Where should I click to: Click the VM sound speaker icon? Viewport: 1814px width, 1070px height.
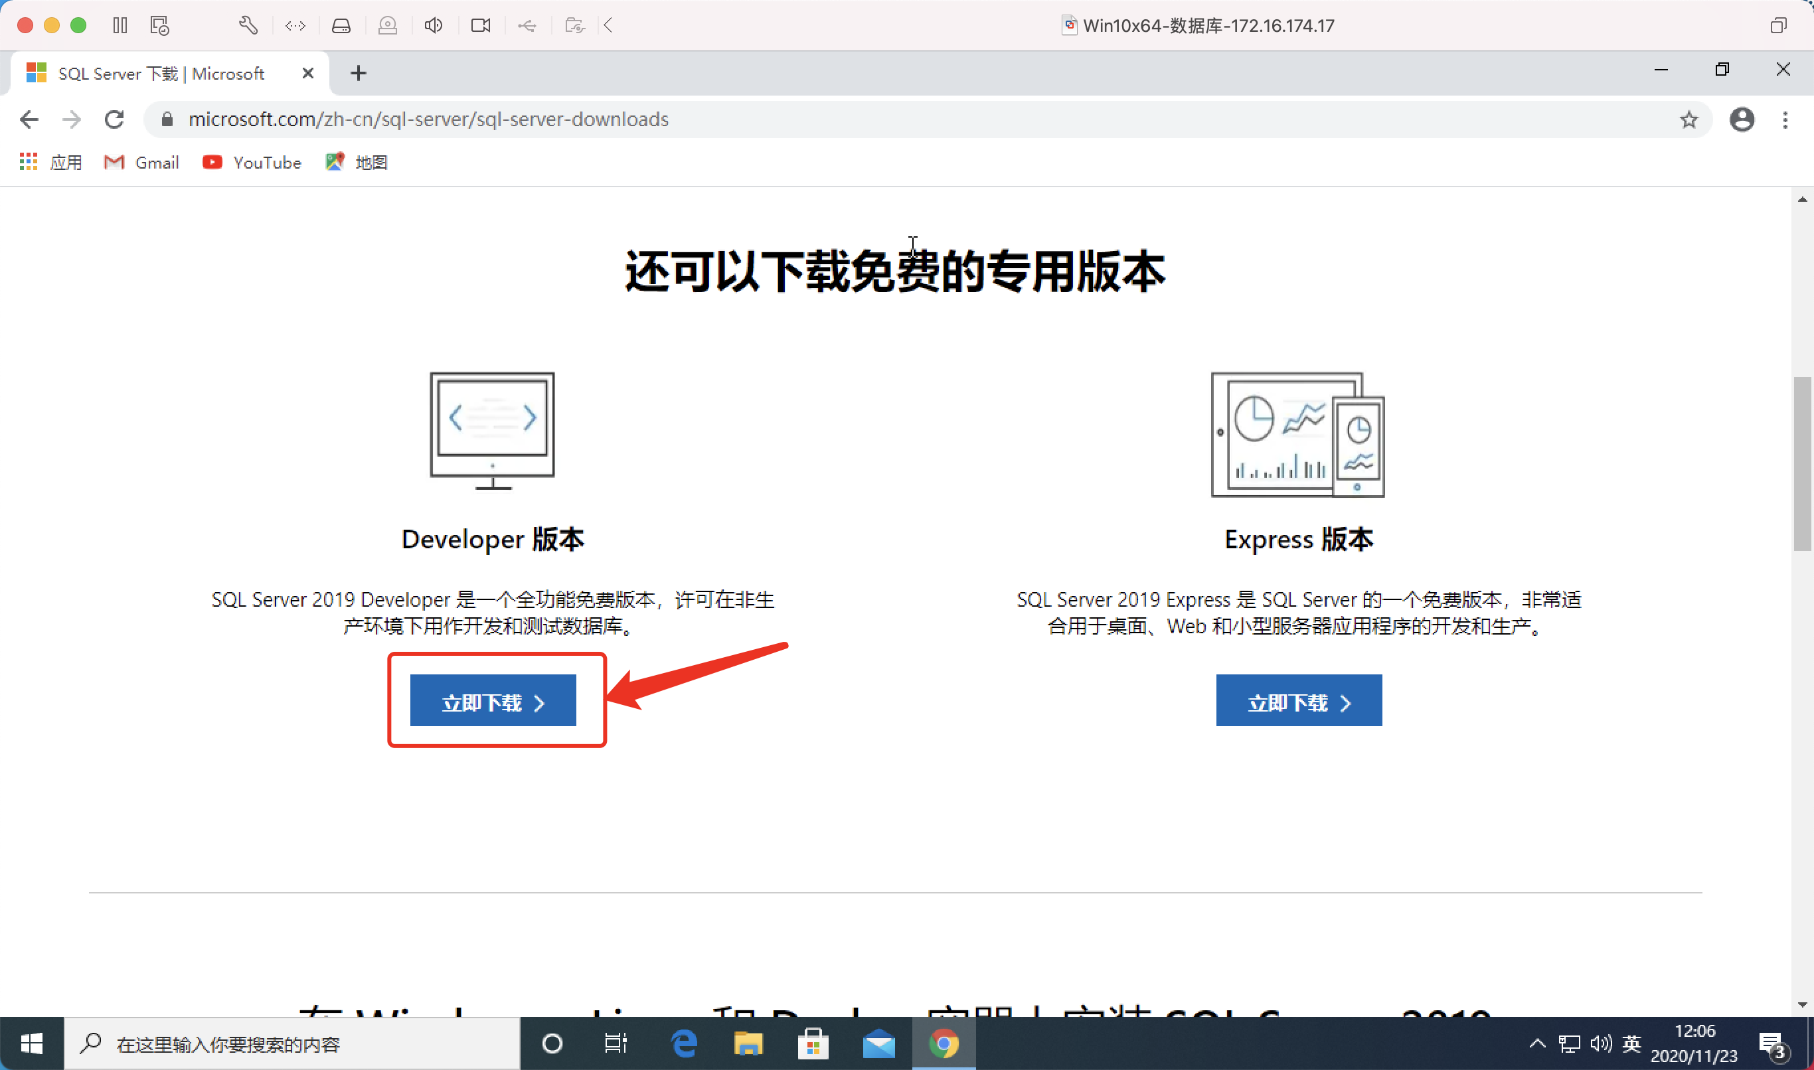pos(434,26)
